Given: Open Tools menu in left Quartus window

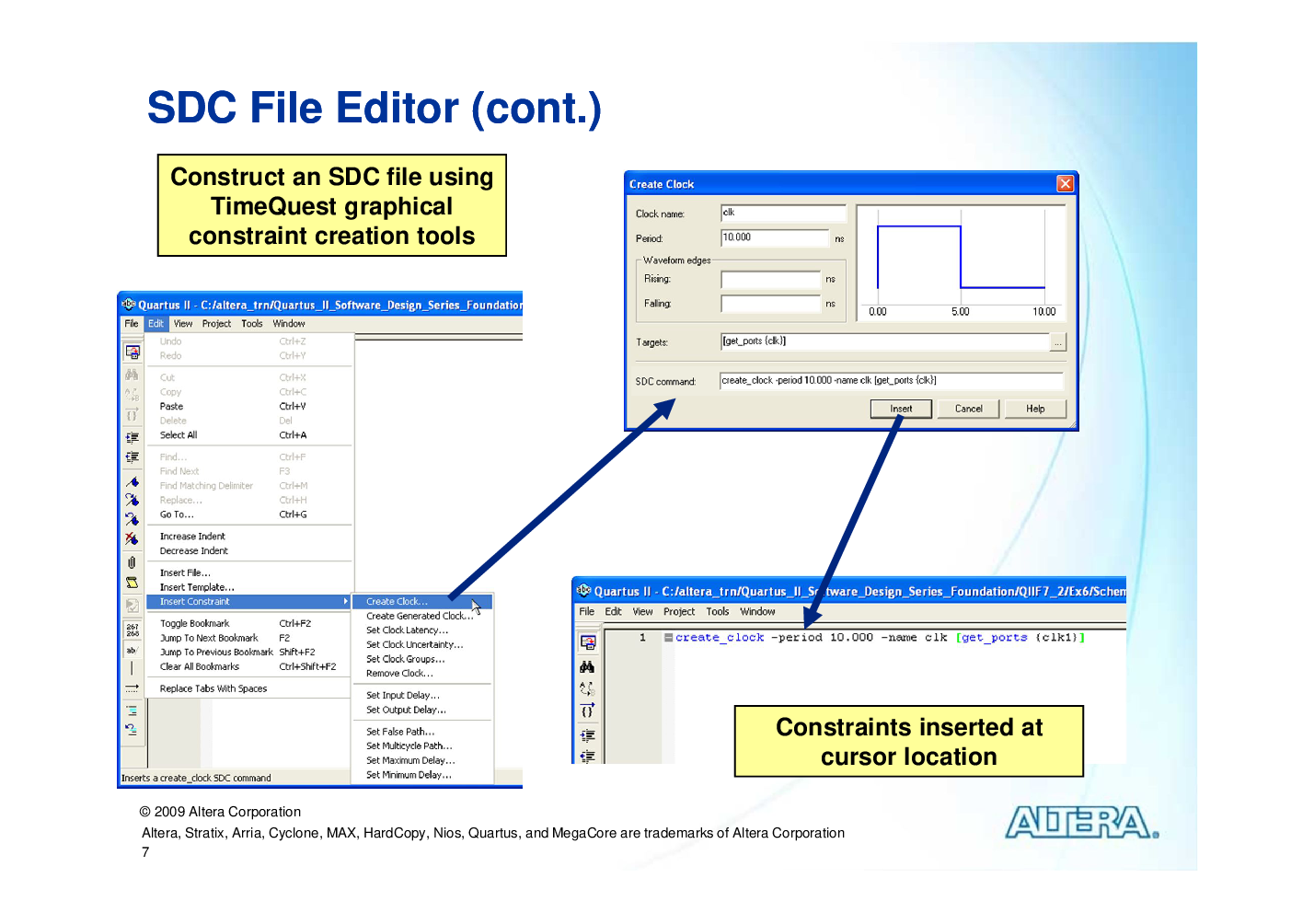Looking at the screenshot, I should click(x=252, y=324).
